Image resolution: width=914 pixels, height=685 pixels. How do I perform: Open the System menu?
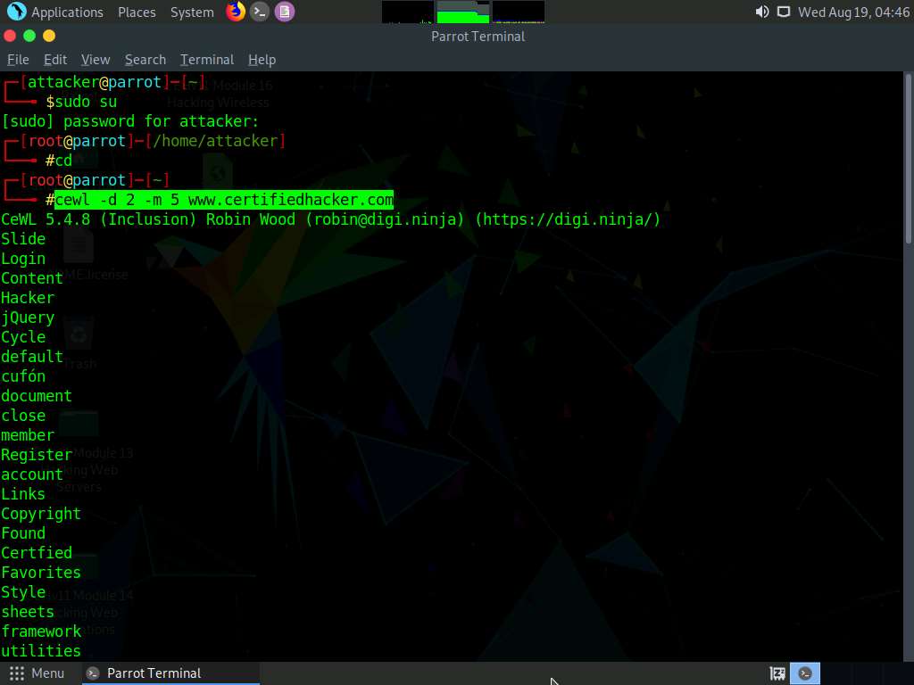point(192,12)
